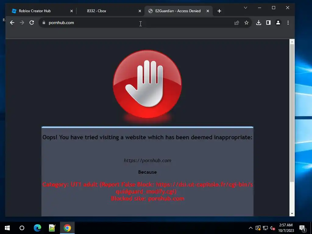Minimize the Chrome window
Image resolution: width=312 pixels, height=234 pixels.
click(260, 8)
